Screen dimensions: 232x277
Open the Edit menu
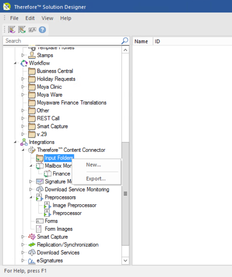click(30, 18)
